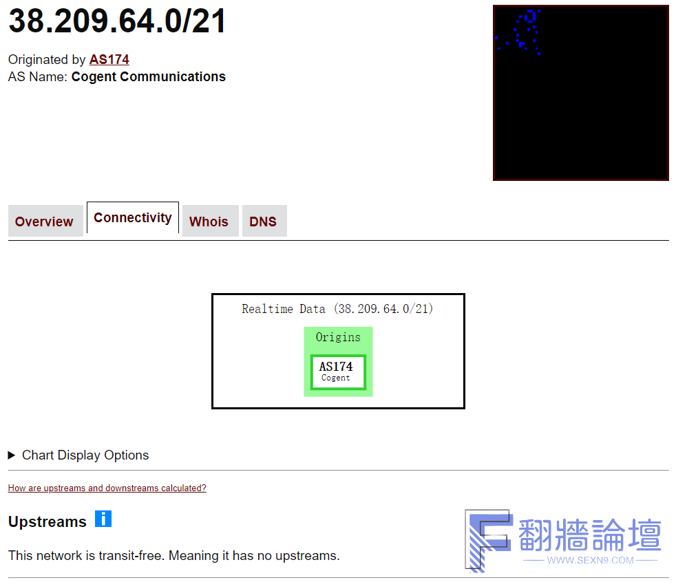676x582 pixels.
Task: Click the 'Origins' label in chart
Action: point(338,337)
